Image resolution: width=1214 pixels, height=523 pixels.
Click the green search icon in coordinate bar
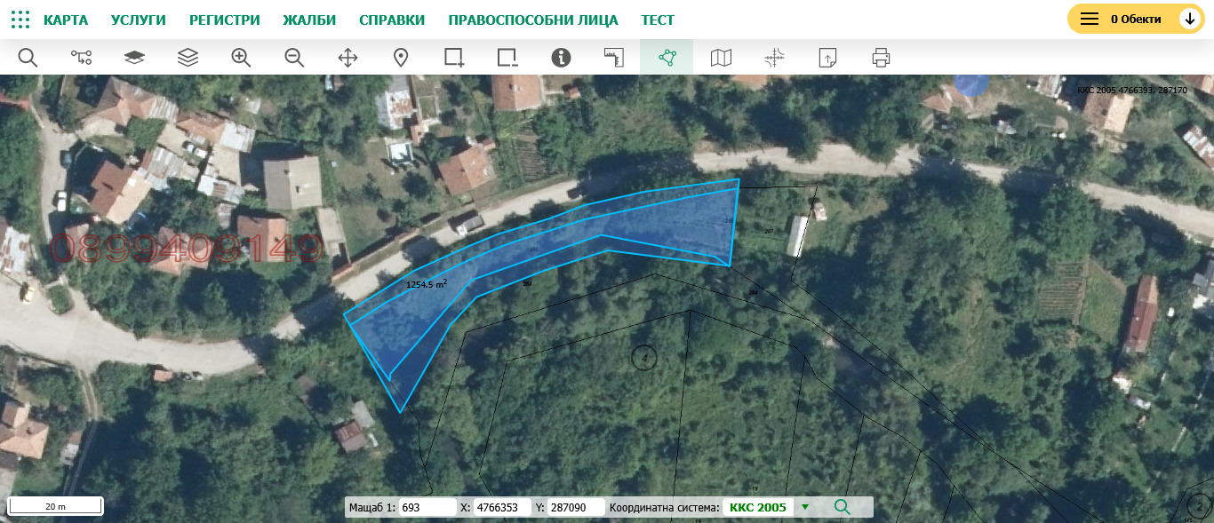tap(843, 507)
